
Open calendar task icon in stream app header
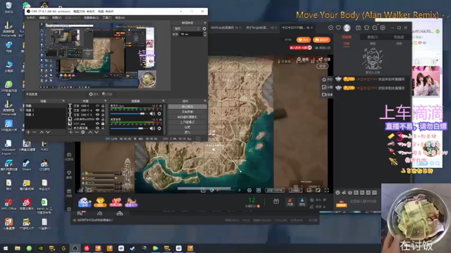click(358, 28)
